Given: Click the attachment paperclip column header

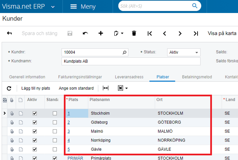Looking at the screenshot, I should pyautogui.click(x=12, y=100).
